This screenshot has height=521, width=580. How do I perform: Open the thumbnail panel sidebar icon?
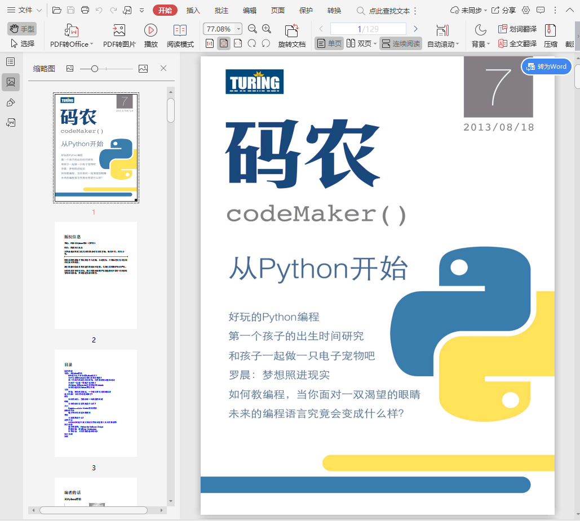11,82
